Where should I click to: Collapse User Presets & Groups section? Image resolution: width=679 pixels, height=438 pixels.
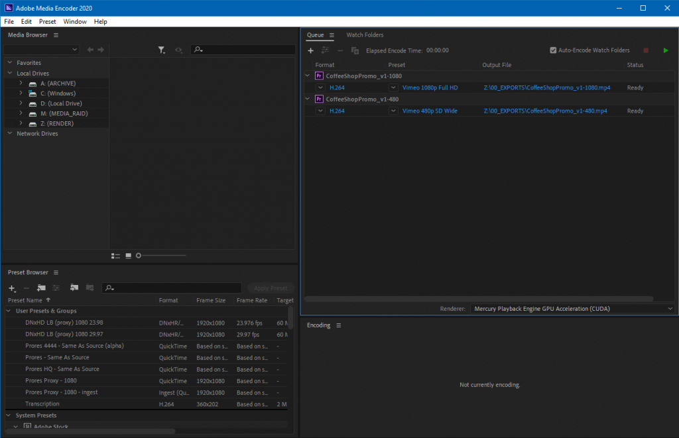click(9, 311)
